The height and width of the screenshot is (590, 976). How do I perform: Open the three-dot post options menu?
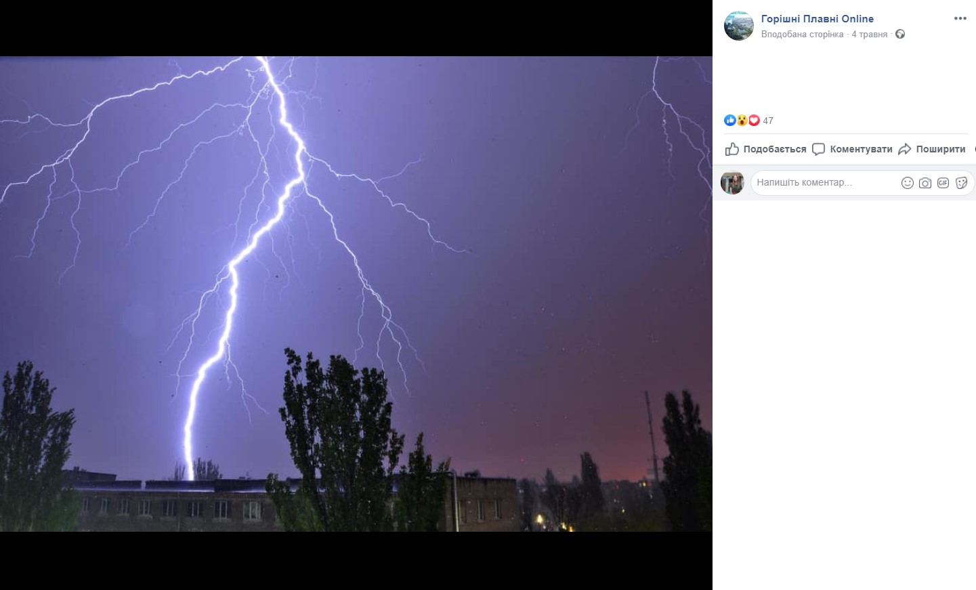click(x=960, y=18)
